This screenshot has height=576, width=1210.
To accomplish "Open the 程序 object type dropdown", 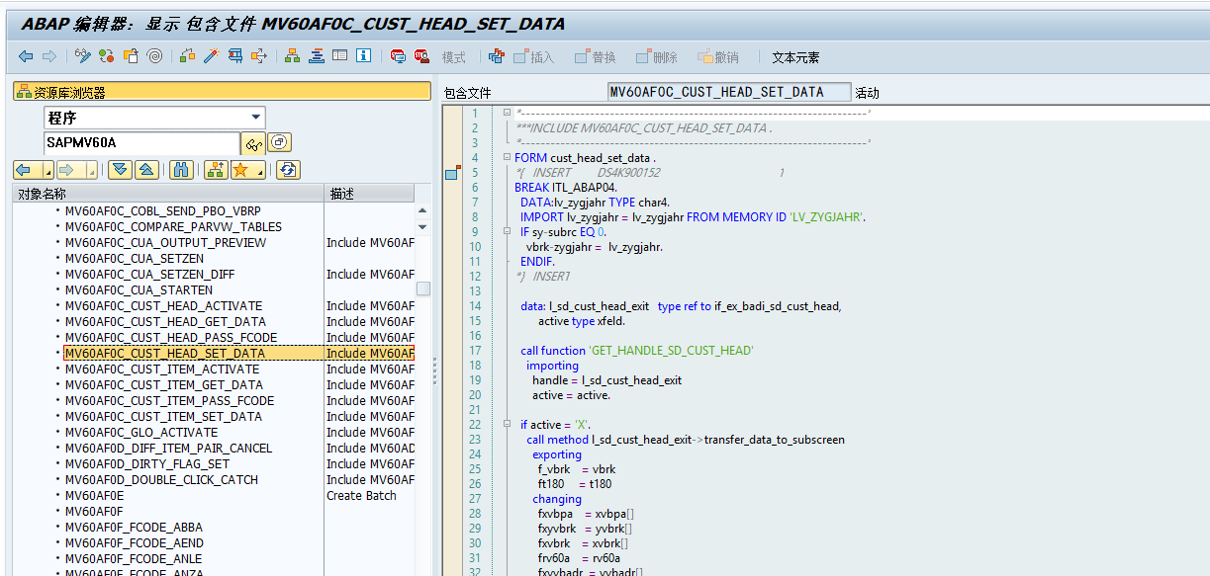I will 256,118.
